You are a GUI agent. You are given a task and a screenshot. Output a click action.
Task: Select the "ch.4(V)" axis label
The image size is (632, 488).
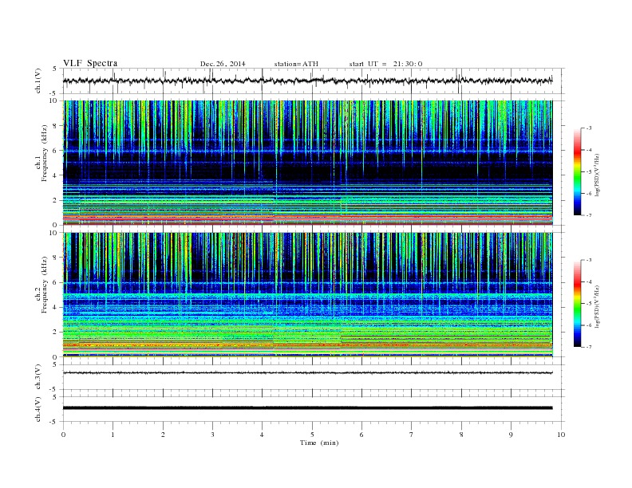(38, 409)
